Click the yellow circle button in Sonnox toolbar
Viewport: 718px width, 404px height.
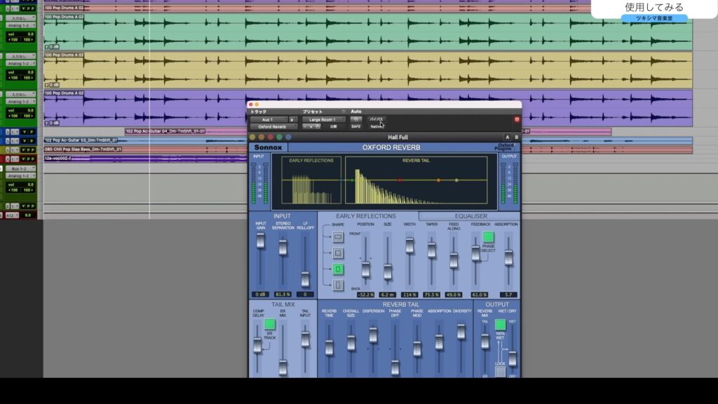[x=252, y=137]
